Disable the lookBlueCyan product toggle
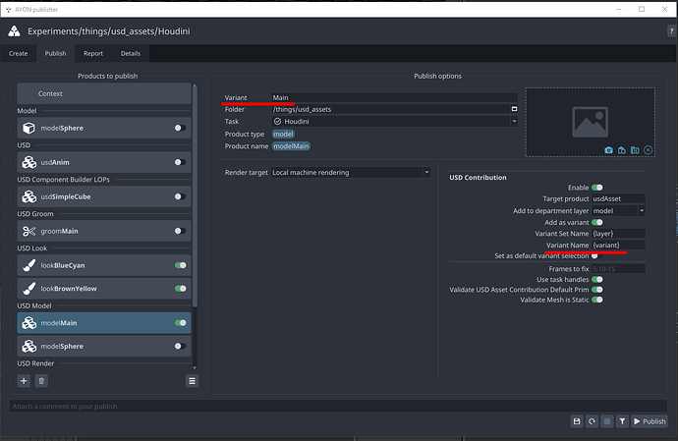The image size is (678, 441). coord(181,265)
